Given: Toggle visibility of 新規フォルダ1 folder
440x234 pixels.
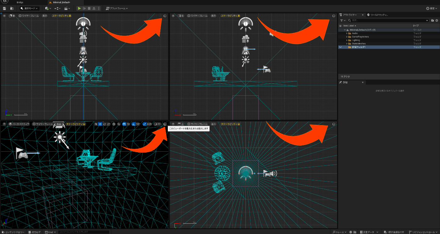Looking at the screenshot, I should [340, 47].
